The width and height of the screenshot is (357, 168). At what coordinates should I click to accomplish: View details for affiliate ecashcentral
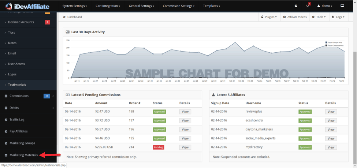(x=331, y=121)
